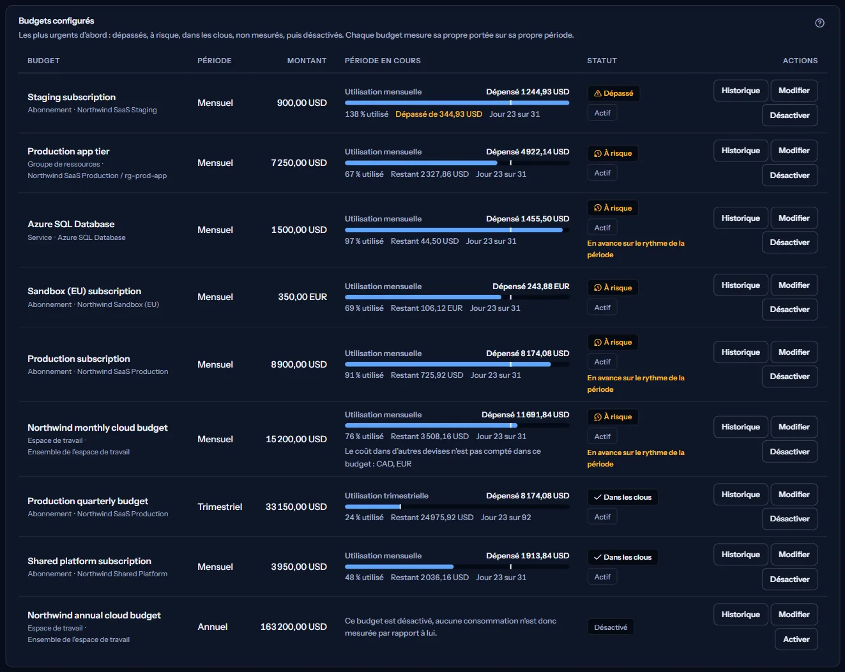Screen dimensions: 845x672
Task: Open Historique for Shared platform subscription
Action: [x=740, y=555]
